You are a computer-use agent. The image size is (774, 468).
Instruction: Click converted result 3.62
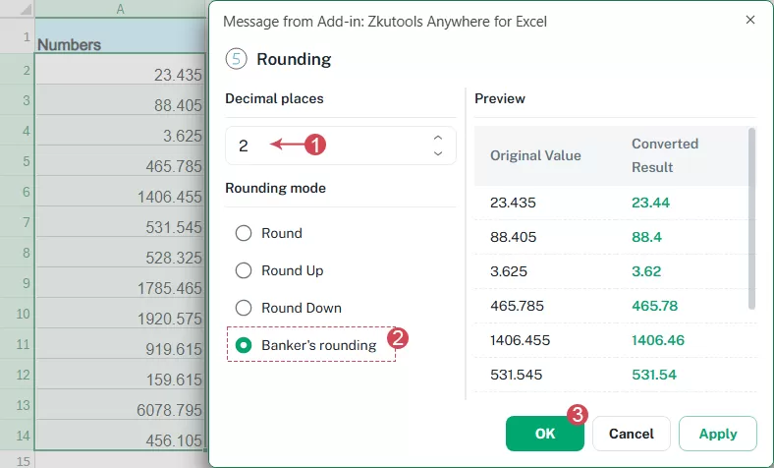point(646,271)
